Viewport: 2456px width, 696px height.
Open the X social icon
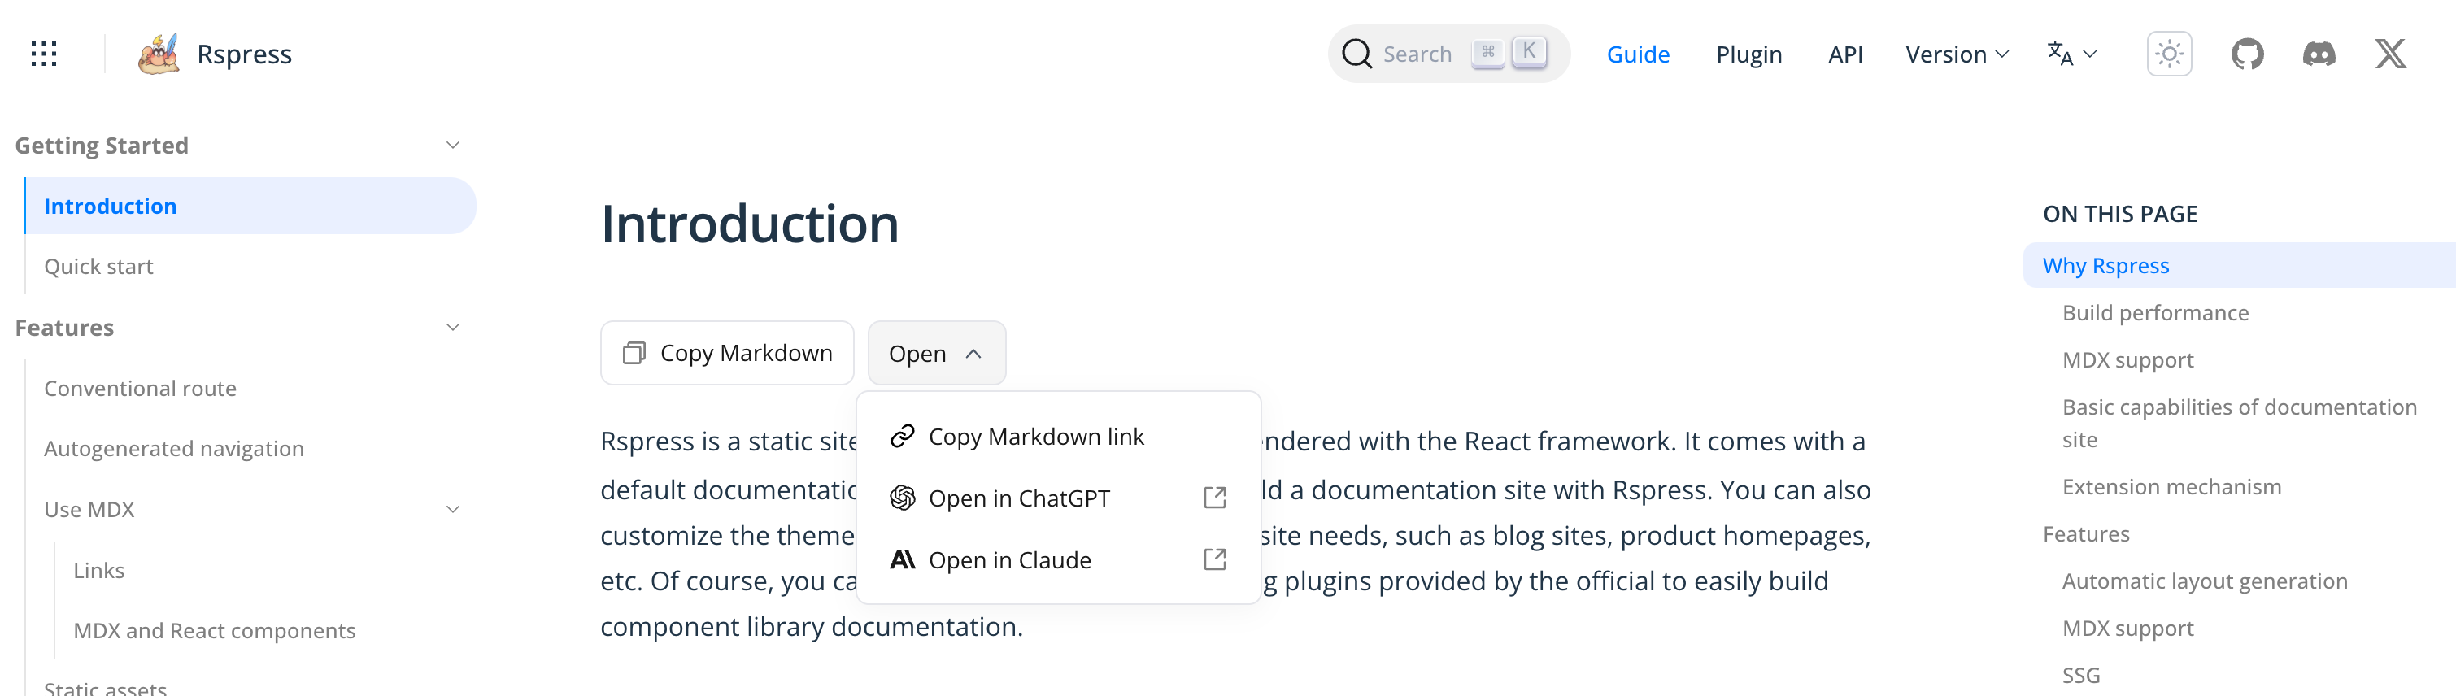[x=2390, y=54]
